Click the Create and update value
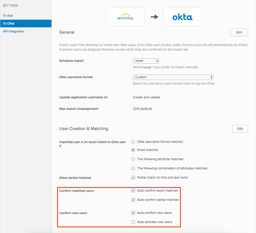Image resolution: width=256 pixels, height=233 pixels. pos(146,97)
